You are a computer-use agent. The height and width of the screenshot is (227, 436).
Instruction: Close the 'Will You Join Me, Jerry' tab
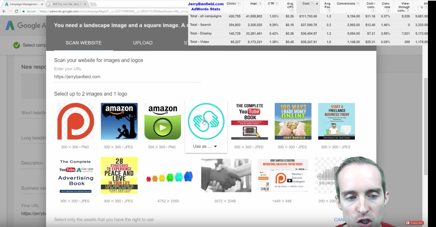(85, 4)
